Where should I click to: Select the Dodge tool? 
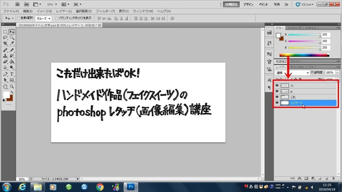coord(12,67)
